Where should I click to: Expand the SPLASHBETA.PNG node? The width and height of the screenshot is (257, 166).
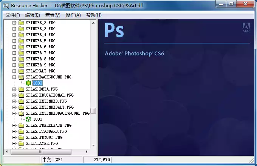tap(14, 89)
